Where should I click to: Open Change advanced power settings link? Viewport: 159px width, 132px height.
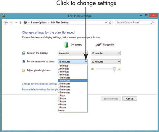coord(39,84)
